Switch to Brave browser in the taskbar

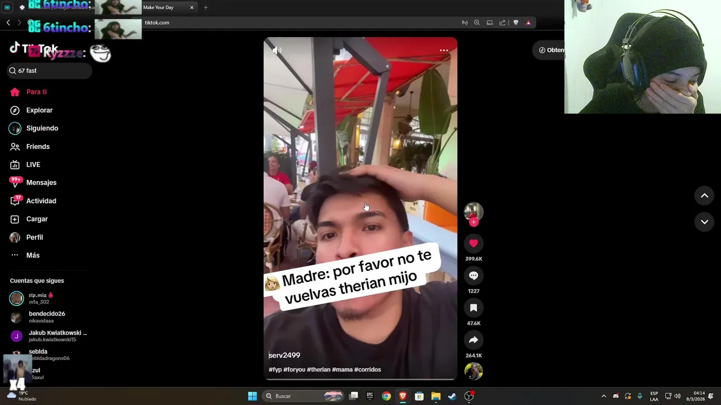(x=403, y=396)
